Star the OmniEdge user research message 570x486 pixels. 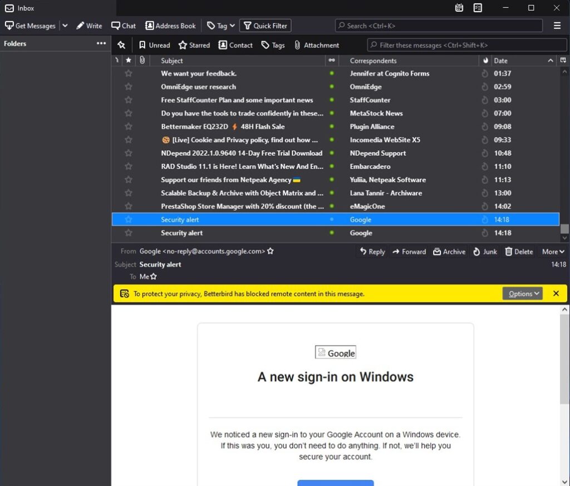(x=129, y=87)
